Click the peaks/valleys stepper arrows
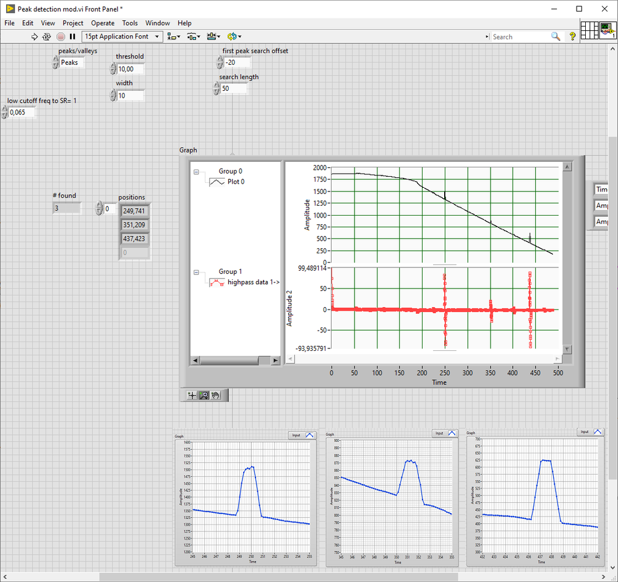This screenshot has height=582, width=618. (56, 62)
